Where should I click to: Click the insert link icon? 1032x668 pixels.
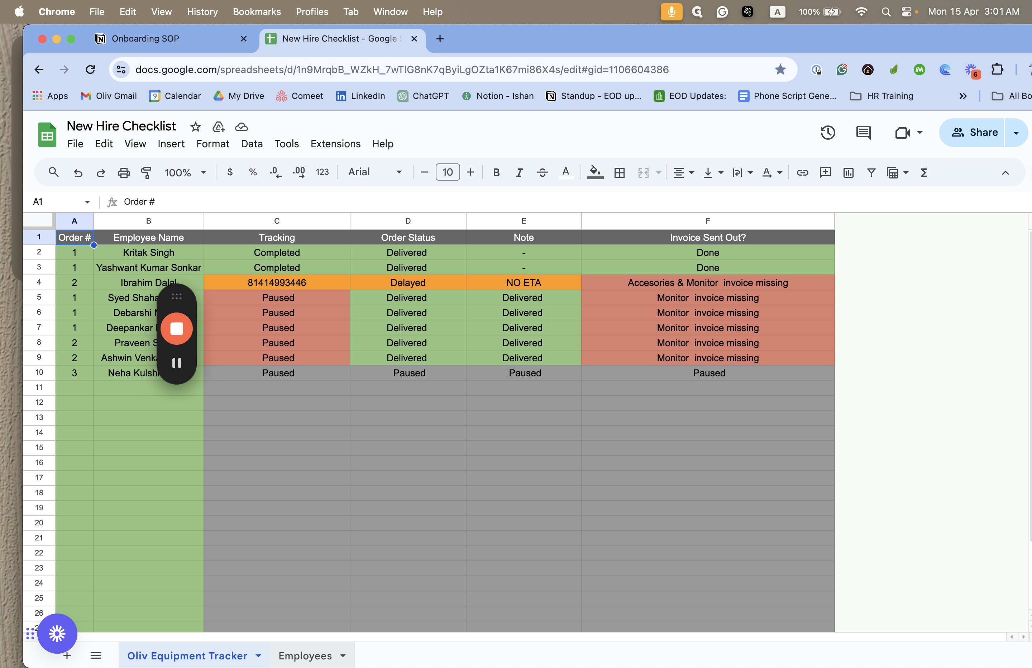click(x=802, y=173)
